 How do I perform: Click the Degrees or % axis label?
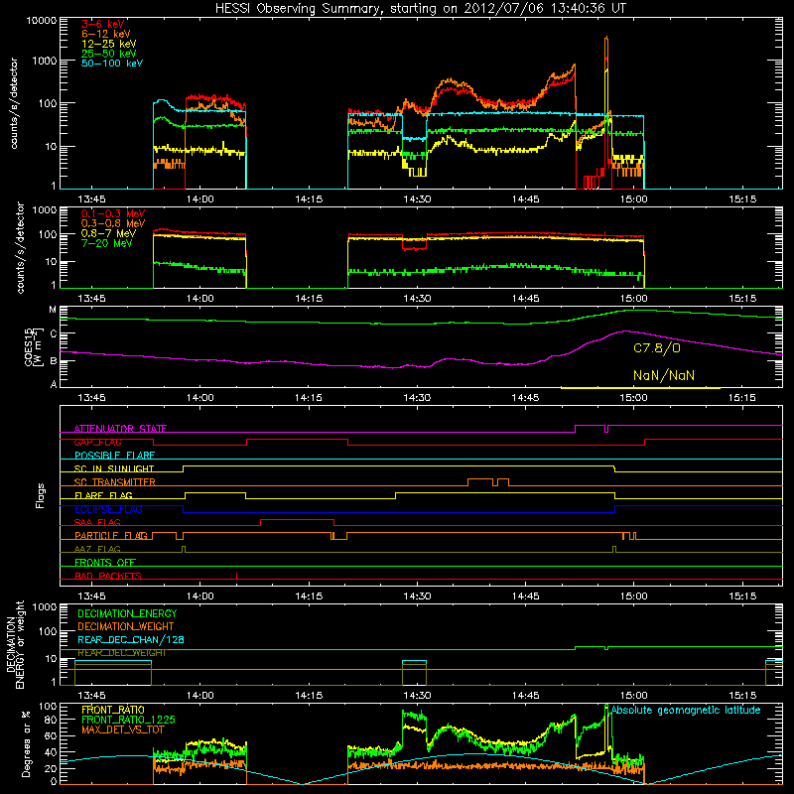click(x=26, y=743)
